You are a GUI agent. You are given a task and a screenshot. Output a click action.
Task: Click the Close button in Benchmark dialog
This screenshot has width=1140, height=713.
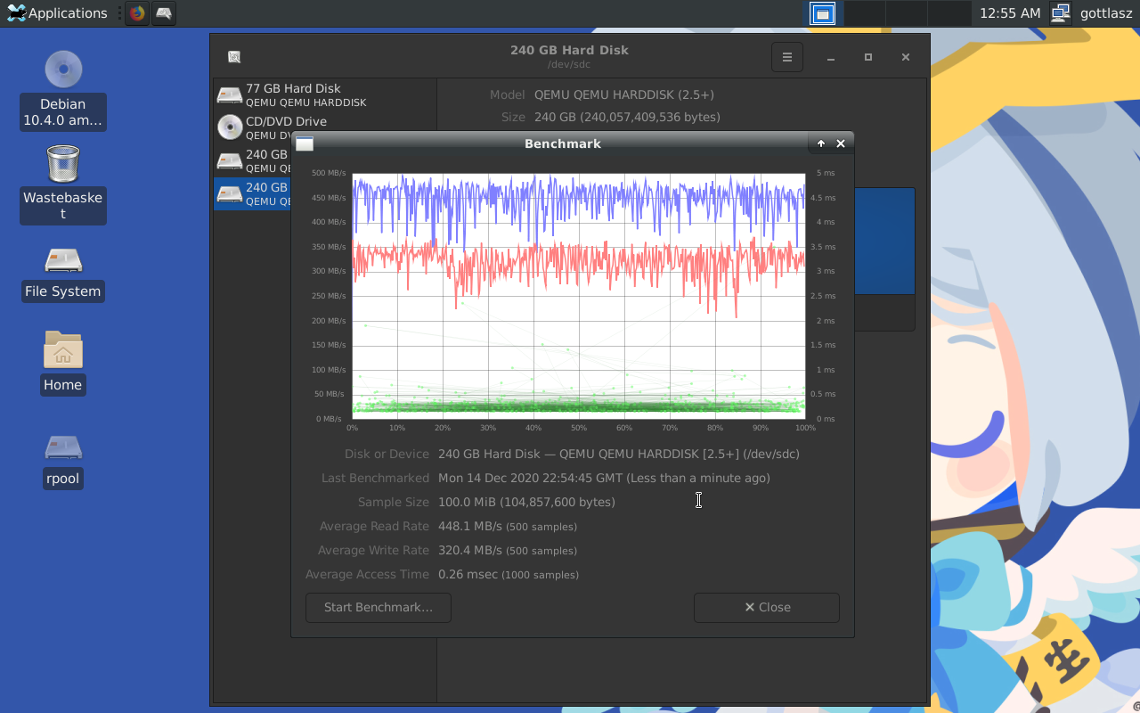pos(767,607)
